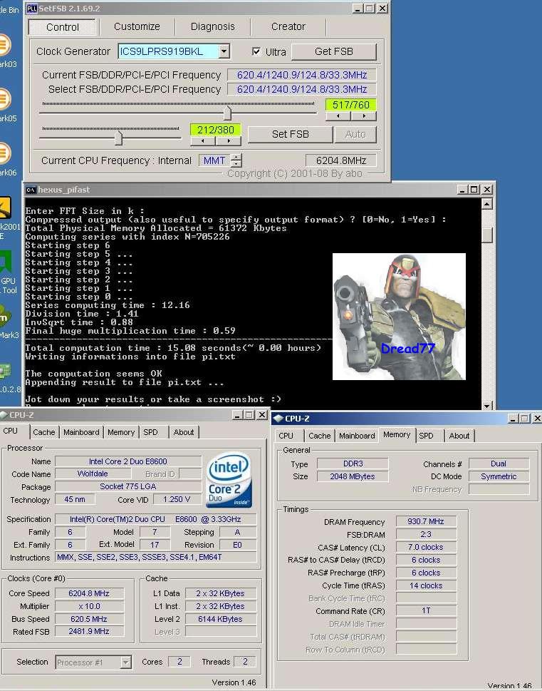542x691 pixels.
Task: Switch to SetFSB Diagnosis tab
Action: tap(213, 27)
